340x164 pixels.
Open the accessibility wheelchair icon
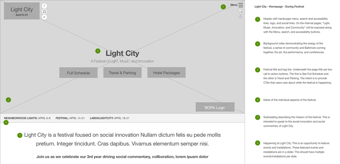pyautogui.click(x=240, y=16)
